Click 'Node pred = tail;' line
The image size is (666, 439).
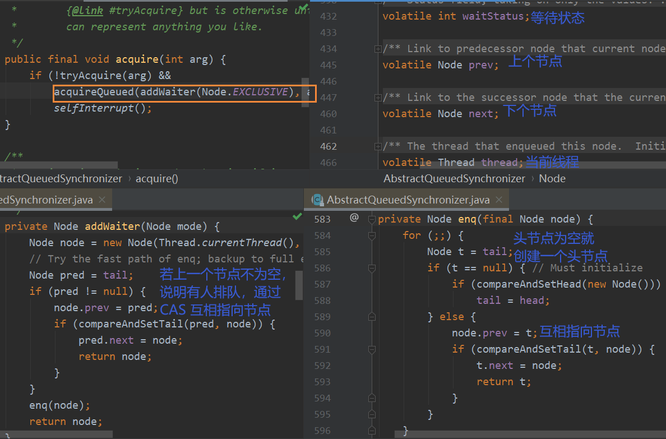81,275
